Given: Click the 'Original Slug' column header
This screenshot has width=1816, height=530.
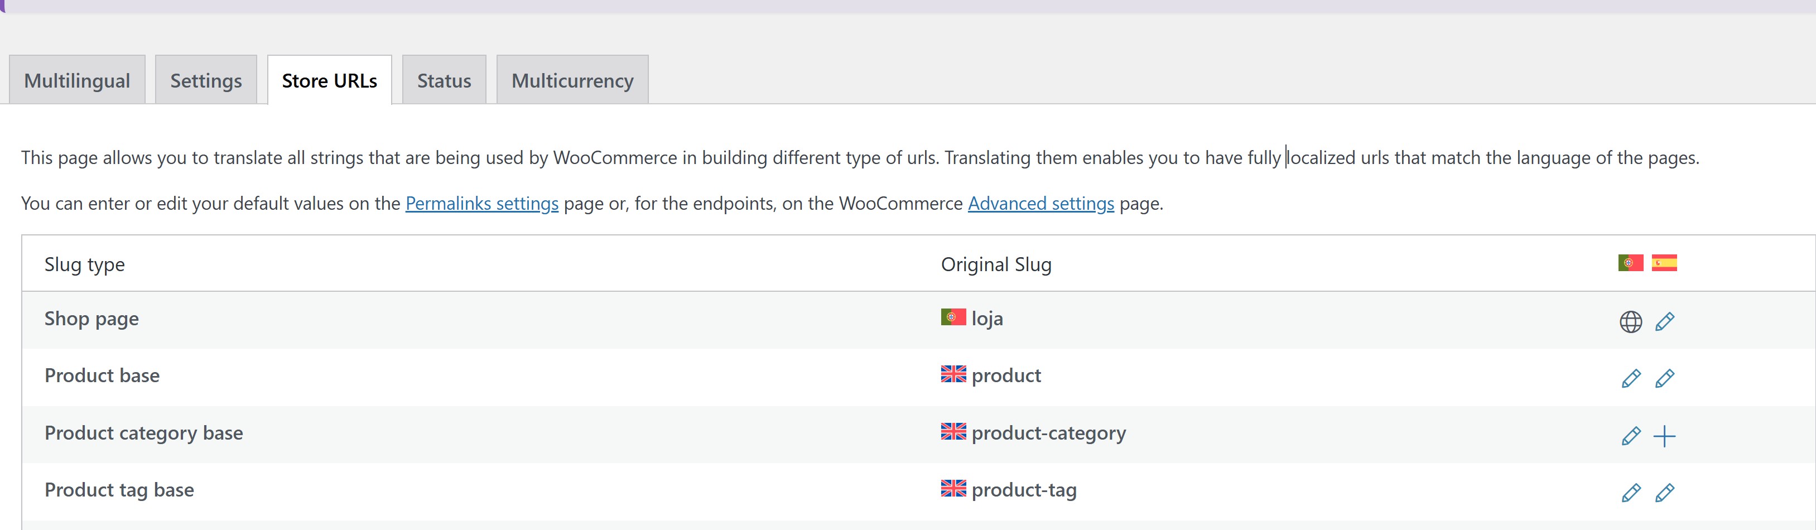Looking at the screenshot, I should click(996, 264).
